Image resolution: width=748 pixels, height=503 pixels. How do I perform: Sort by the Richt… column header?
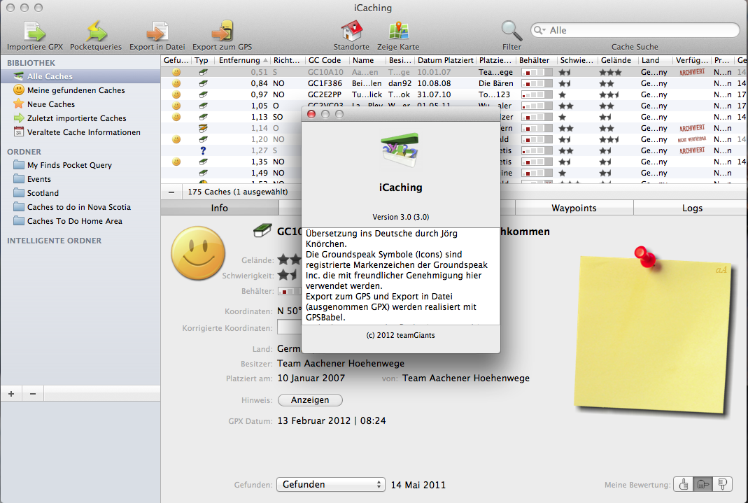[x=287, y=60]
